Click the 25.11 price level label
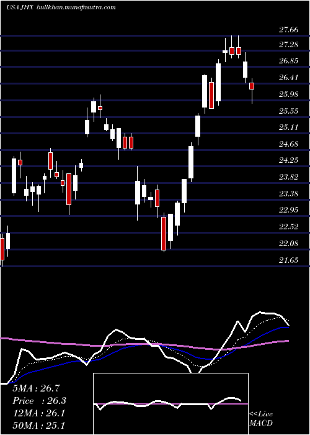Image resolution: width=310 pixels, height=435 pixels. click(289, 127)
